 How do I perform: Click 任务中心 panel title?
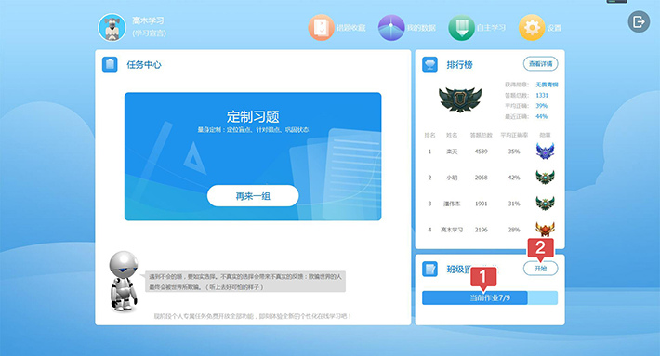(144, 65)
